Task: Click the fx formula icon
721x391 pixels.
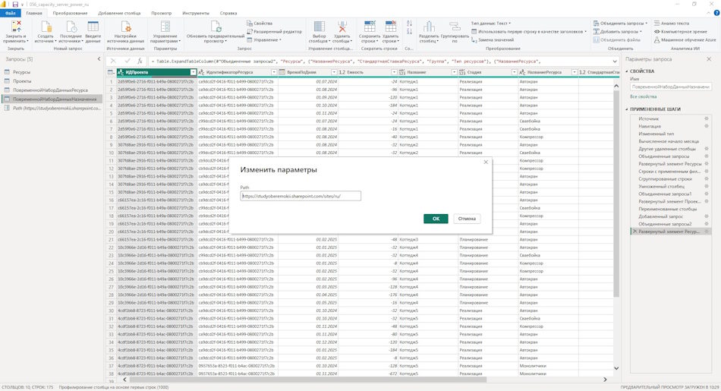Action: (140, 61)
